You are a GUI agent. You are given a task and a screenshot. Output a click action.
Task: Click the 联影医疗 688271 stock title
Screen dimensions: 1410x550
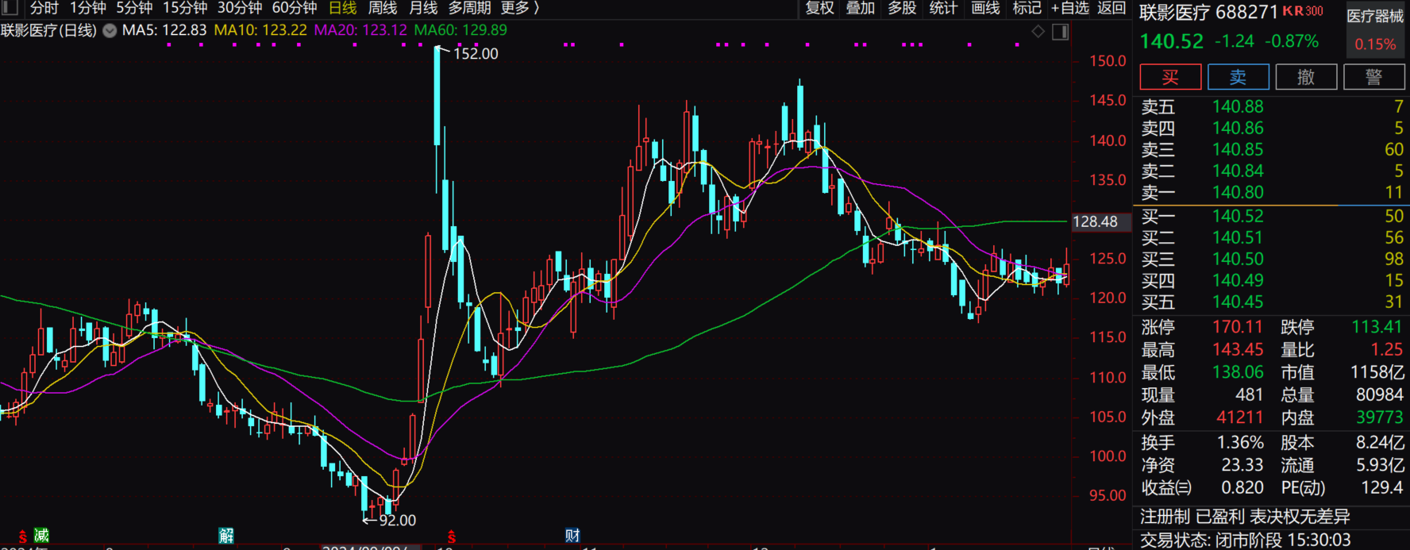pos(1209,13)
